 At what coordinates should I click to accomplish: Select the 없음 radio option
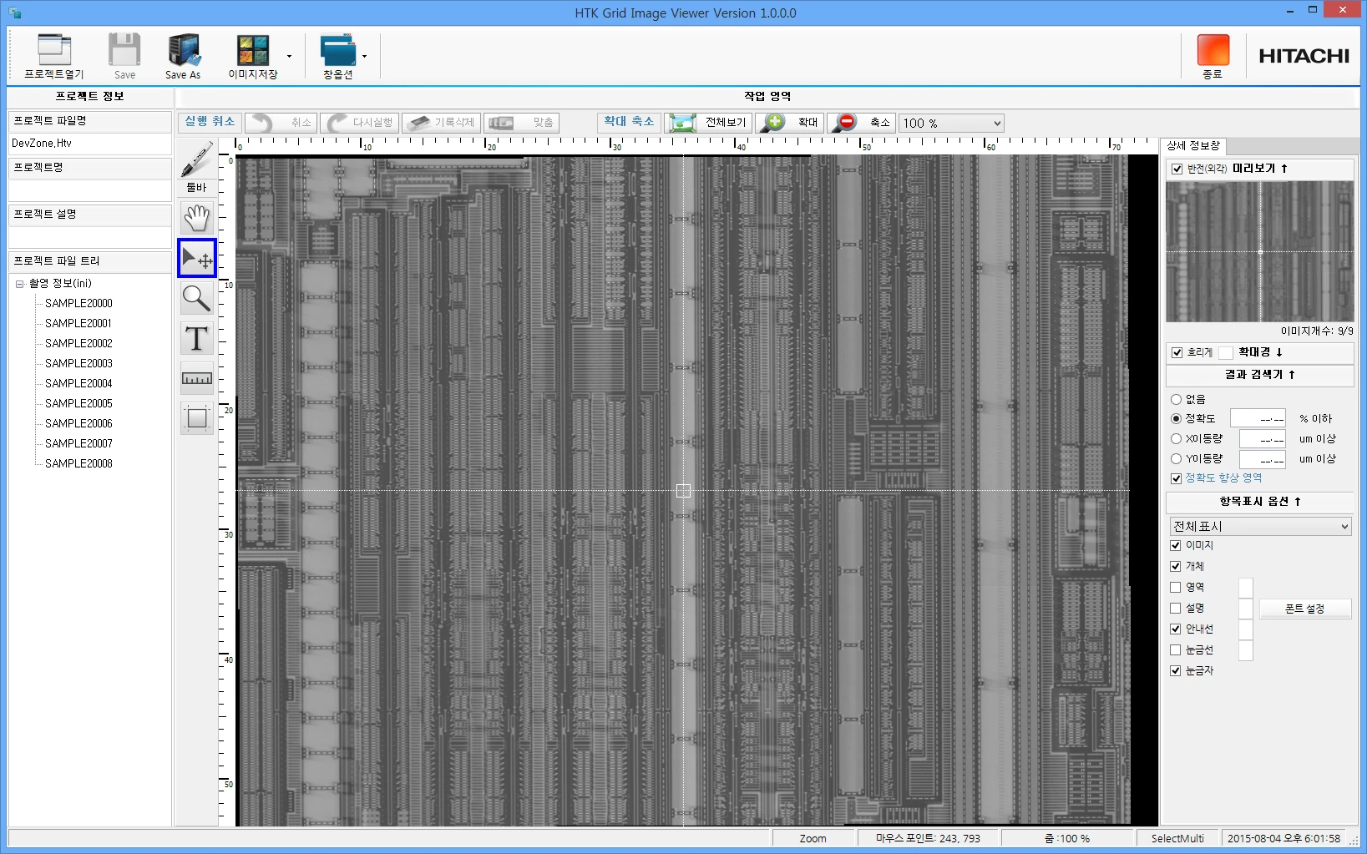[1176, 399]
